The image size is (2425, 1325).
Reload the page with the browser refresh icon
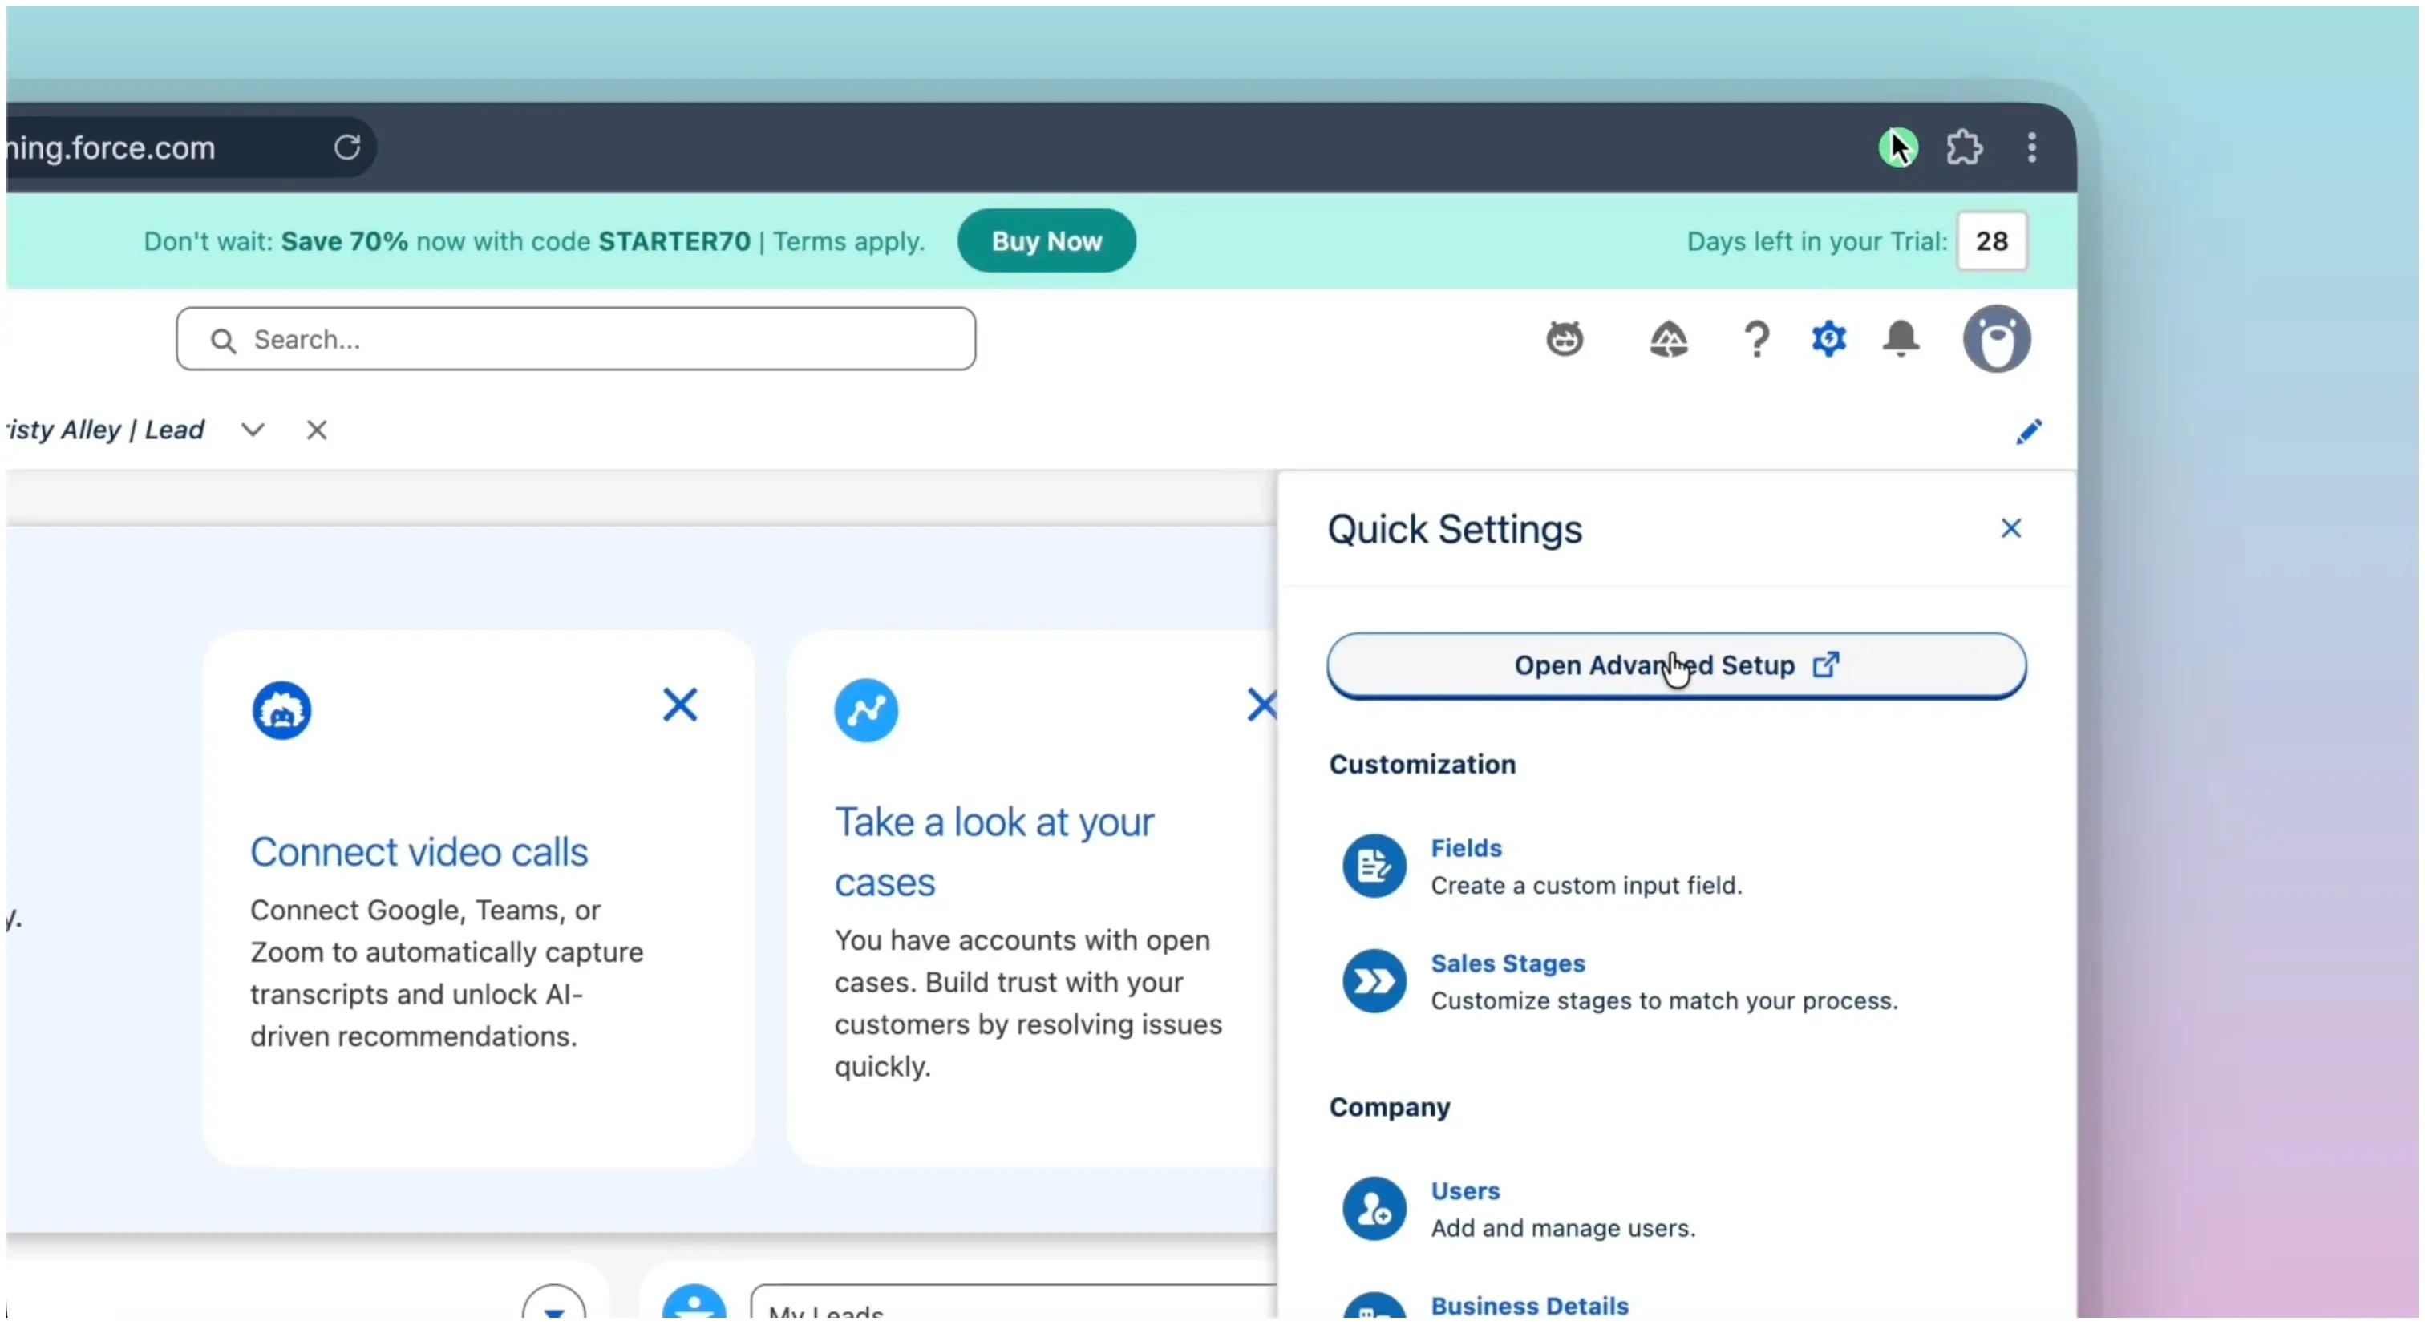coord(346,147)
